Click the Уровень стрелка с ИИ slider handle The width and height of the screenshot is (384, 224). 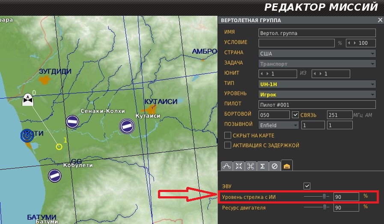324,196
